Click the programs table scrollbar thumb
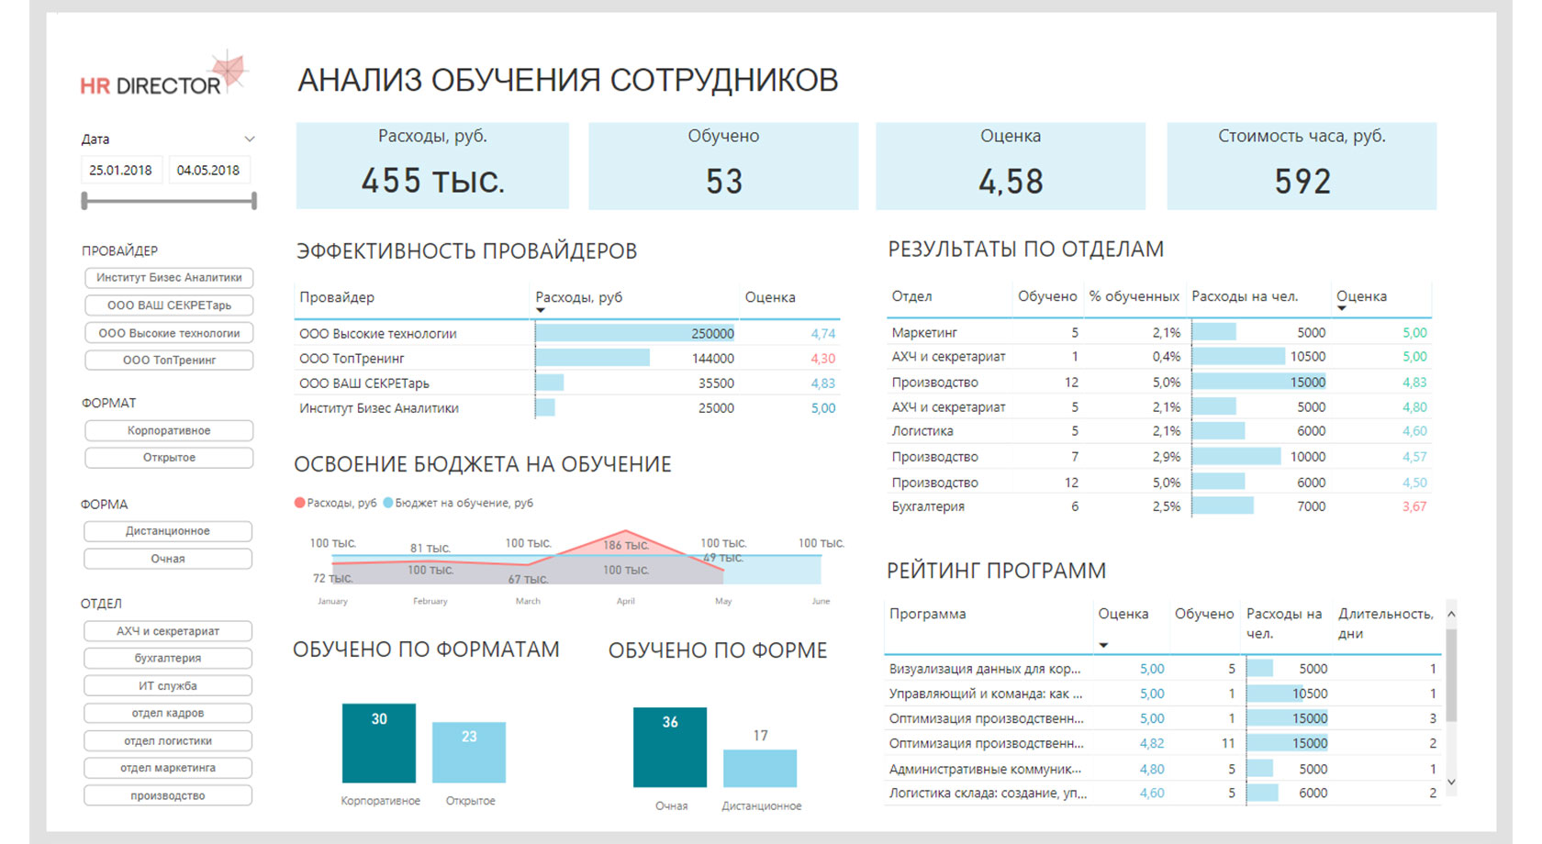 (x=1451, y=674)
